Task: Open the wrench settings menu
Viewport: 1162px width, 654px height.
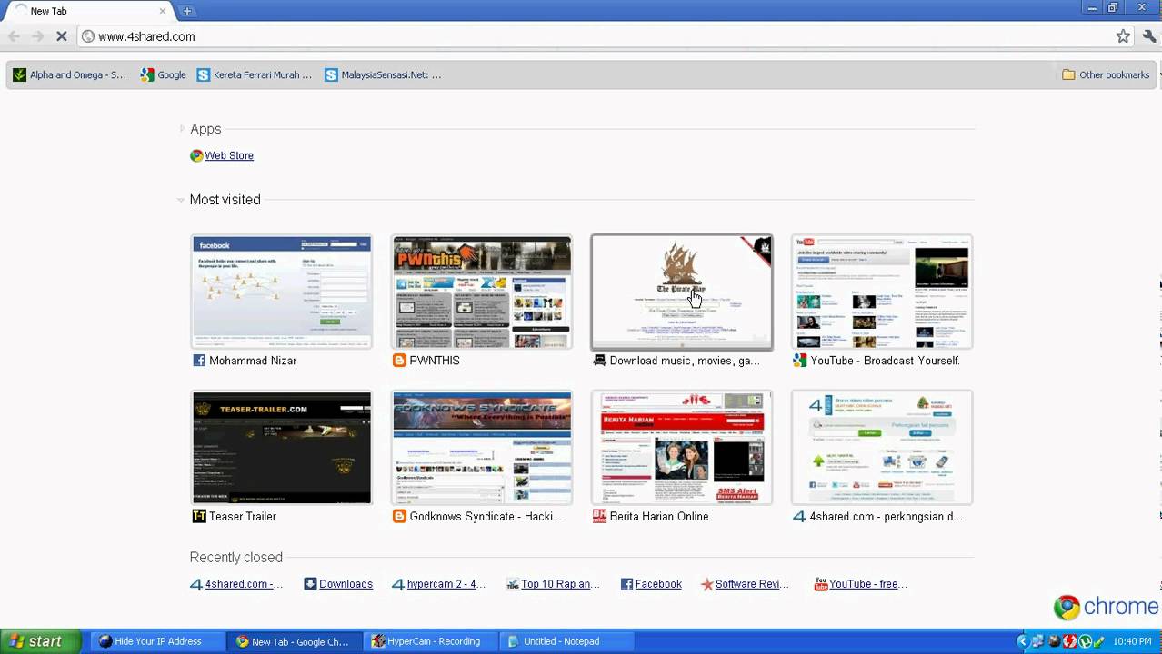Action: (x=1150, y=36)
